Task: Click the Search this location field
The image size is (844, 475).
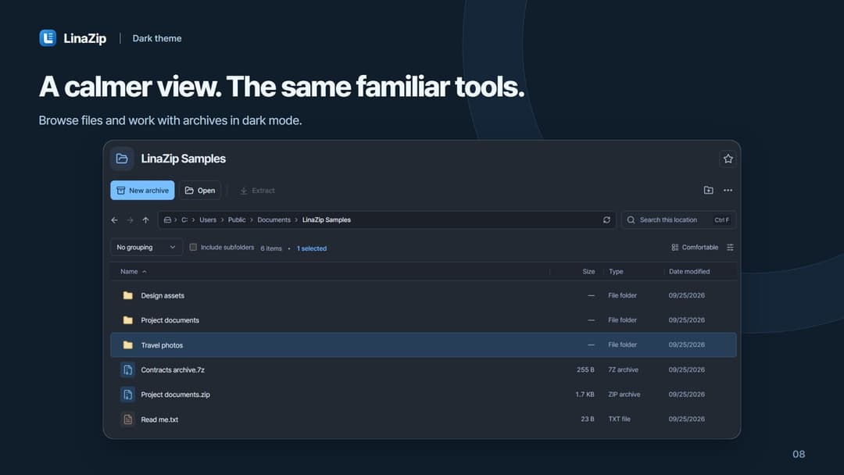Action: [679, 220]
